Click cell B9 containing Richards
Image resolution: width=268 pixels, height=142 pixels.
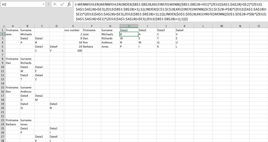pos(27,63)
